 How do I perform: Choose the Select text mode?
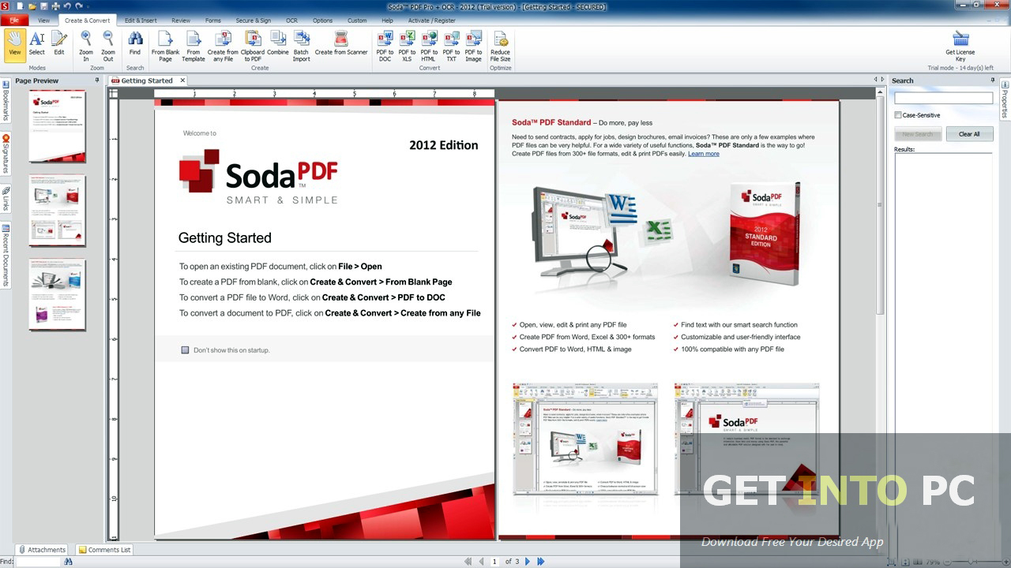point(37,44)
